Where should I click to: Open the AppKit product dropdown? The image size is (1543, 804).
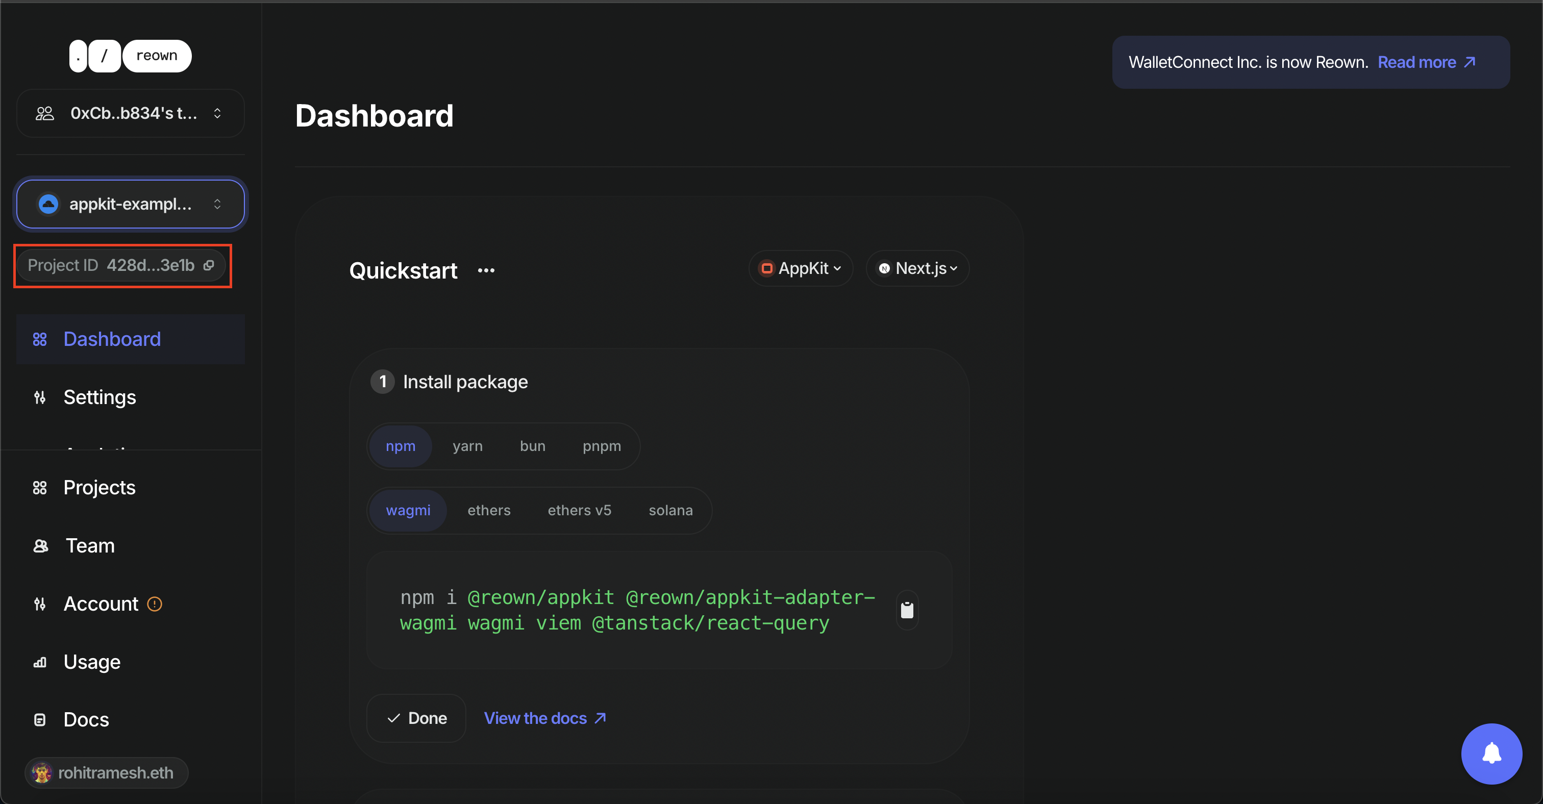coord(800,268)
